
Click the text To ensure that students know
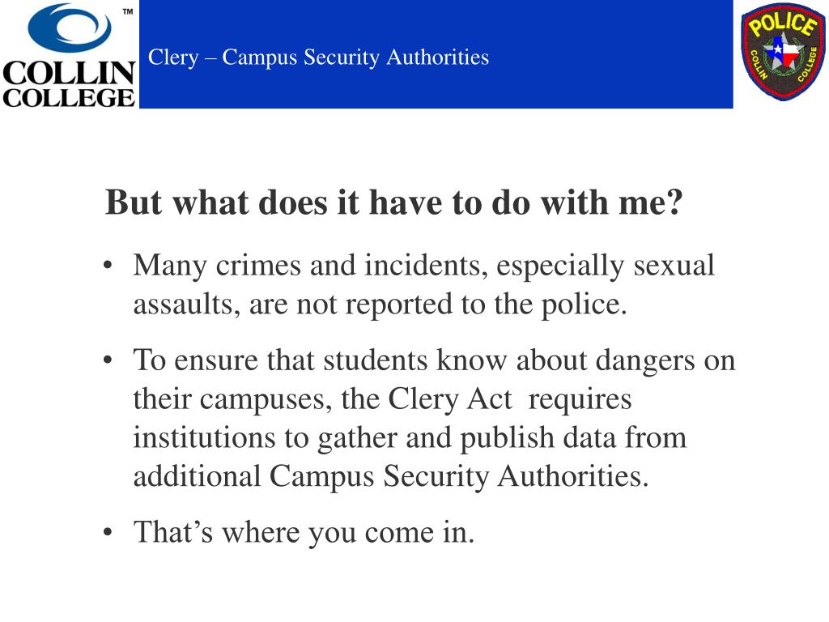coord(279,360)
